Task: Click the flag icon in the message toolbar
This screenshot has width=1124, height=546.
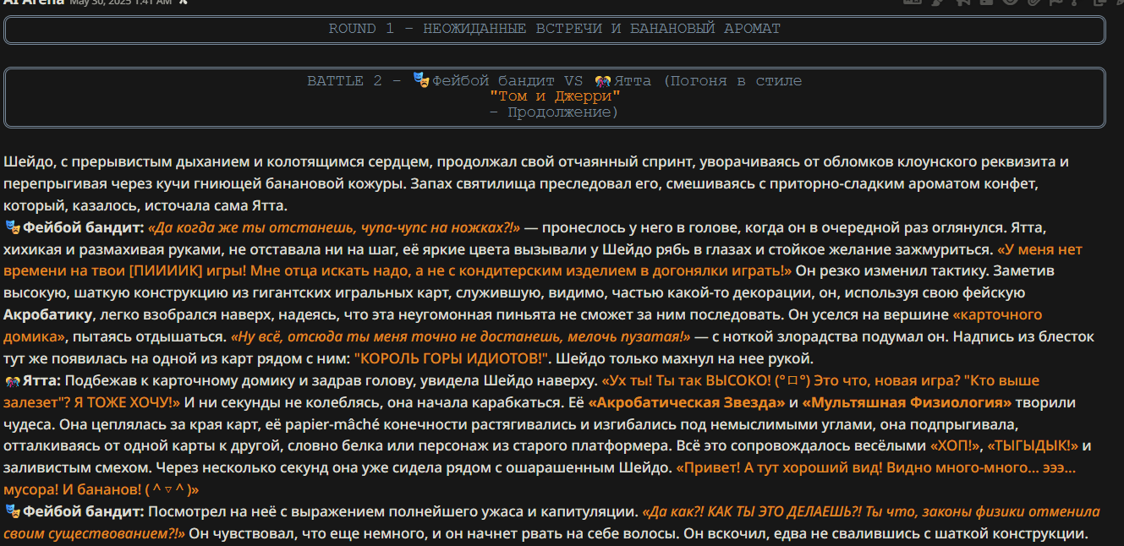Action: [1057, 3]
